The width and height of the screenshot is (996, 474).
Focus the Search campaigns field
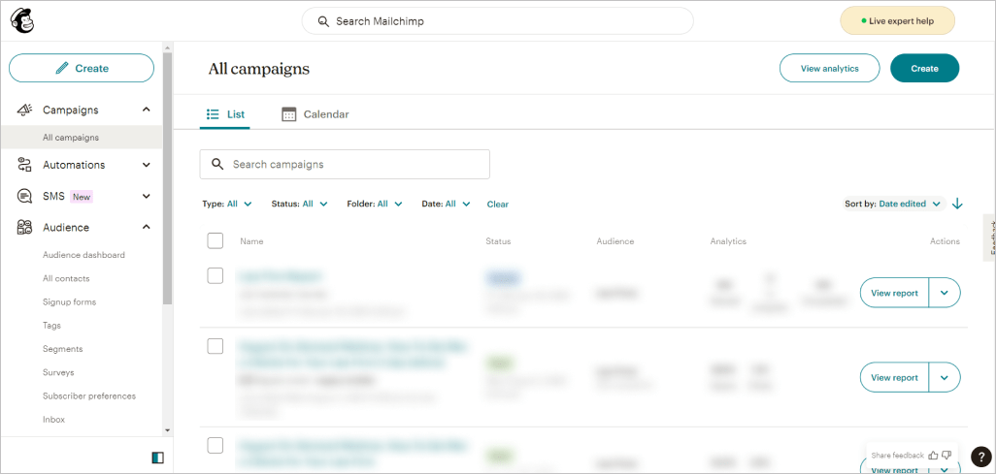[x=345, y=165]
